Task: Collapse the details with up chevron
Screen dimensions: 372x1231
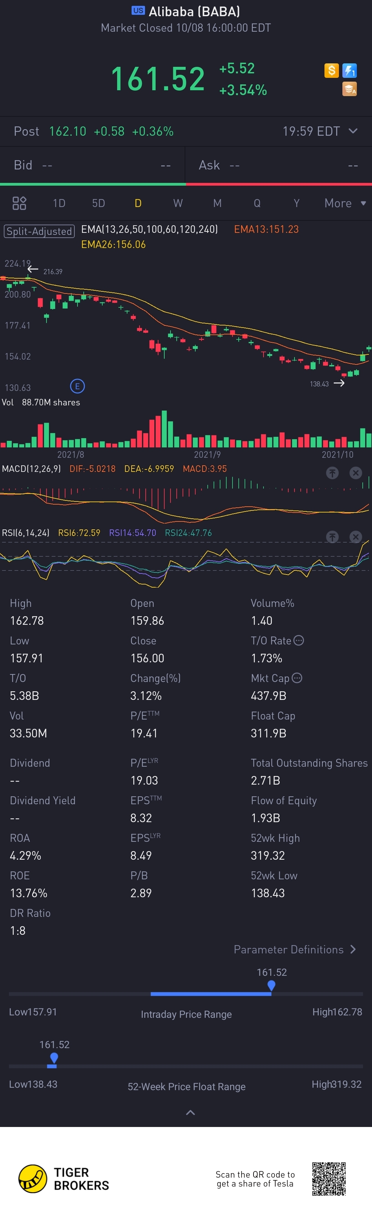Action: click(190, 1113)
